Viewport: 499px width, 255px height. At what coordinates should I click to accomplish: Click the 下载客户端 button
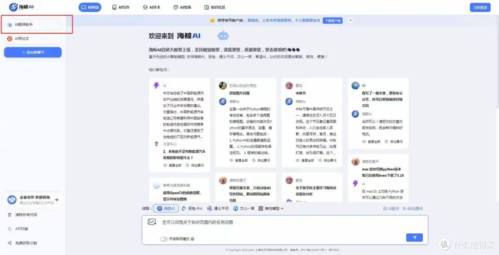click(333, 20)
